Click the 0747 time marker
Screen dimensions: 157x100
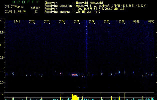(107, 21)
